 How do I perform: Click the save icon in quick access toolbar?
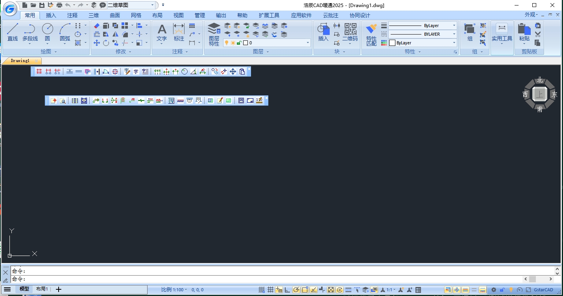pyautogui.click(x=42, y=5)
